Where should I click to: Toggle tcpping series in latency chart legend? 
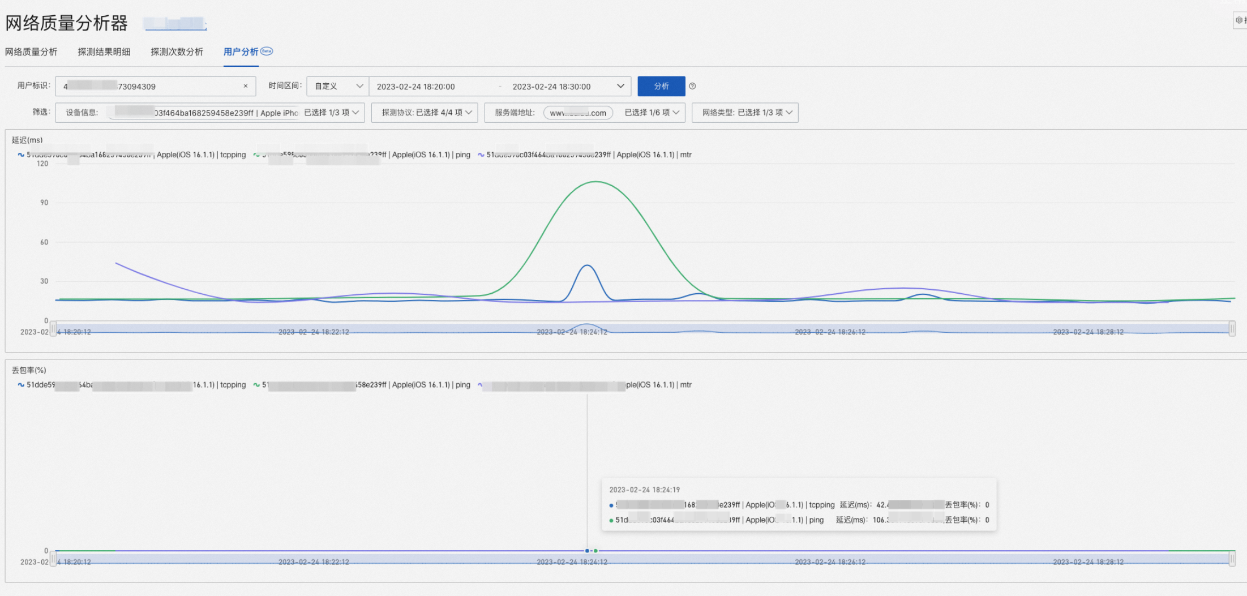[132, 155]
